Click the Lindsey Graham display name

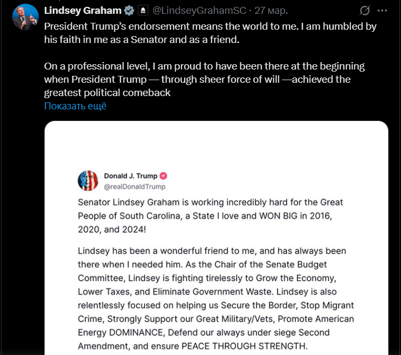pyautogui.click(x=82, y=11)
